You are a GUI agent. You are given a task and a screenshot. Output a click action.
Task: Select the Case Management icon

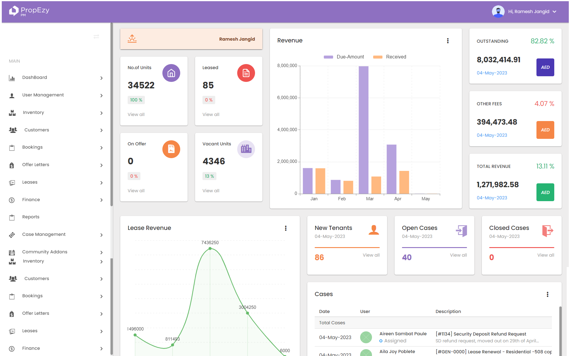point(12,234)
